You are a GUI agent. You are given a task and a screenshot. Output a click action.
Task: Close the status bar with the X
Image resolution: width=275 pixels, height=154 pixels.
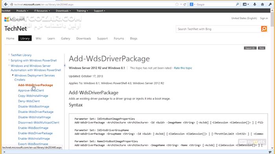[x=4, y=152]
